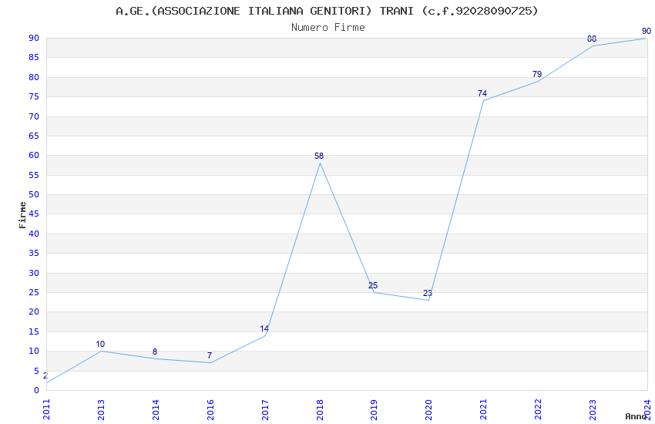
Task: Click x-axis year 2023
Action: [593, 409]
